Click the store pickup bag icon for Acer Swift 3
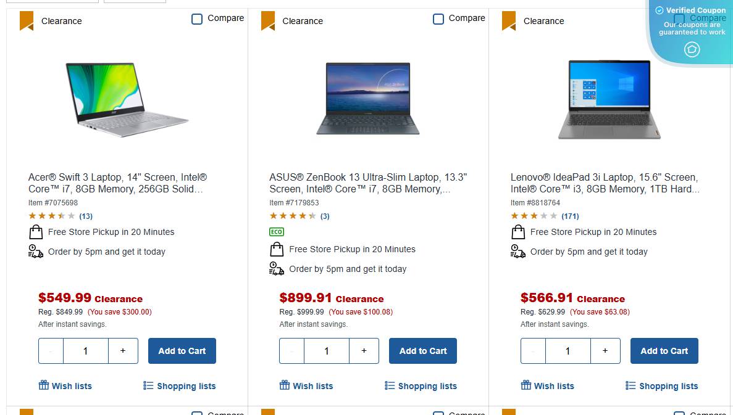The image size is (733, 415). pos(36,232)
